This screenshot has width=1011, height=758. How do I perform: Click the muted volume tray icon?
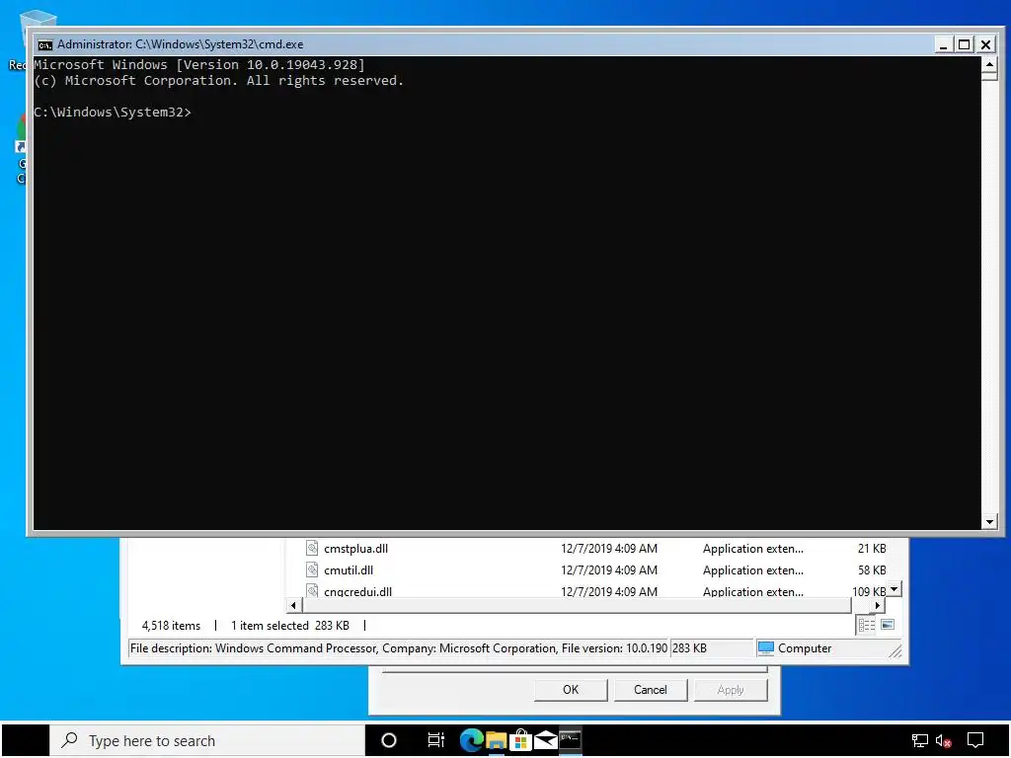943,741
